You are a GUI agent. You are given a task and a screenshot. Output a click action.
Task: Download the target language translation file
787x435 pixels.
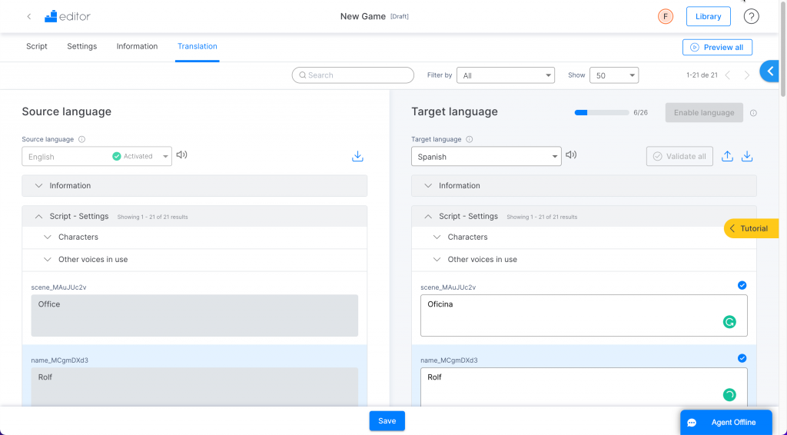[x=747, y=157]
